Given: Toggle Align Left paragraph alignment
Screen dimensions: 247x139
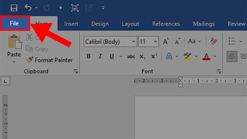Looking at the screenshot, I should click(232, 56).
